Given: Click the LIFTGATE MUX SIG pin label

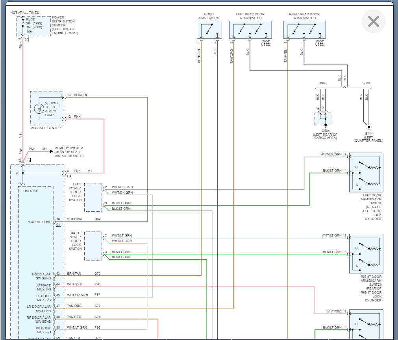Looking at the screenshot, I should (43, 287).
